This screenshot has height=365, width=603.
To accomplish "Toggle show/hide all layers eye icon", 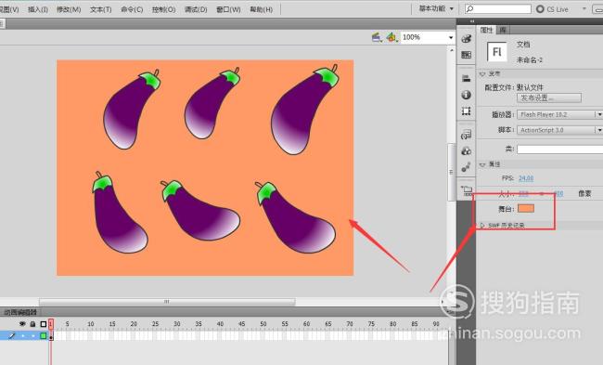I will point(22,324).
